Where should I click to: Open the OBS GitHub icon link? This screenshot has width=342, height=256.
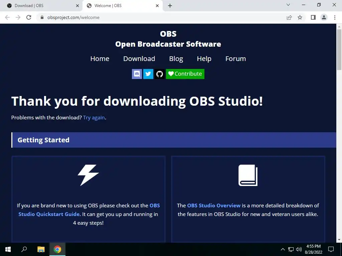point(160,74)
